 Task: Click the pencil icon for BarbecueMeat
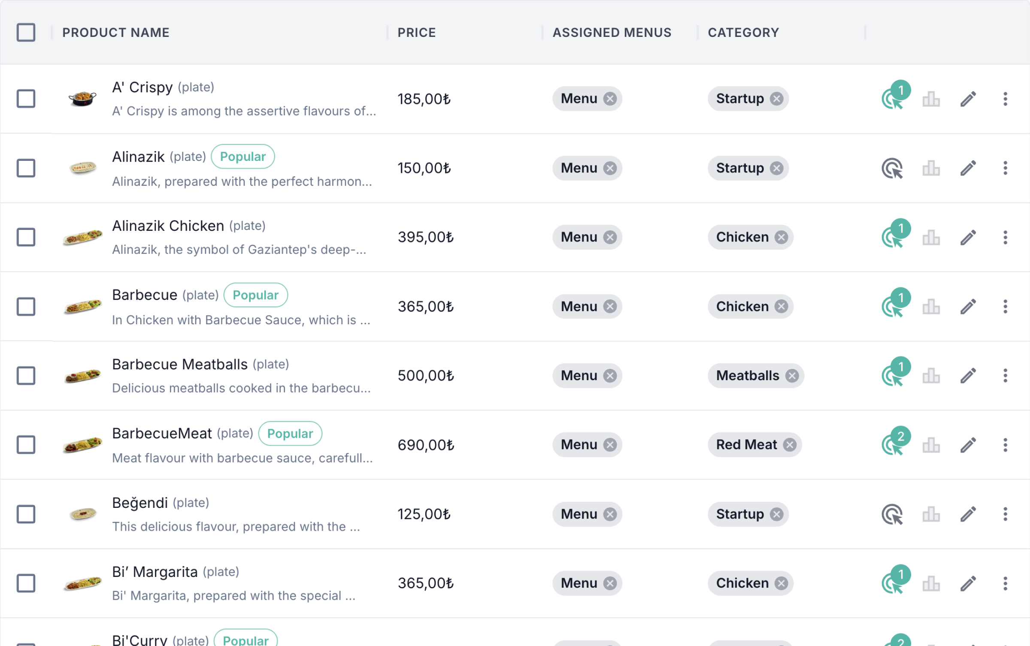pyautogui.click(x=968, y=445)
